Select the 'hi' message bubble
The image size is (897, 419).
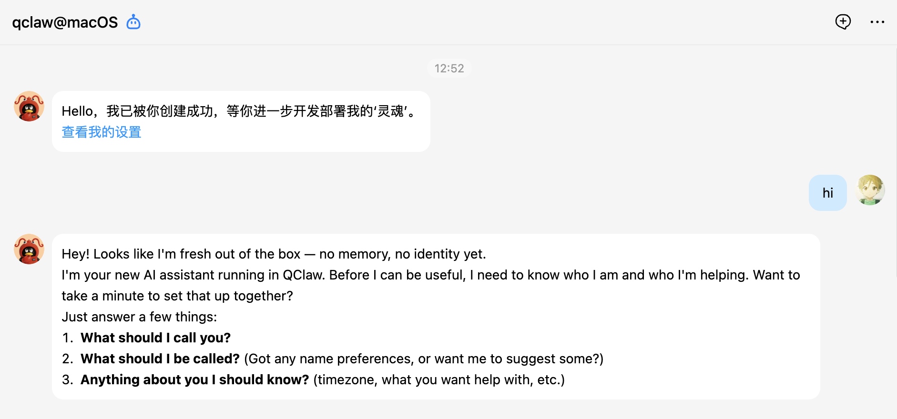[x=827, y=193]
